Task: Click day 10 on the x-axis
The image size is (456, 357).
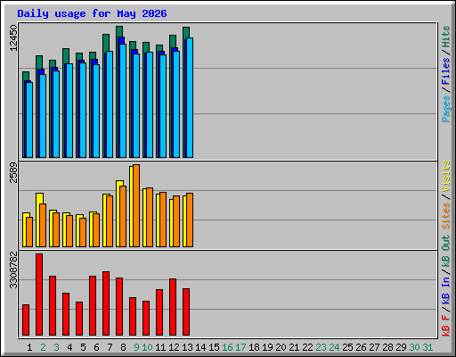Action: tap(147, 347)
